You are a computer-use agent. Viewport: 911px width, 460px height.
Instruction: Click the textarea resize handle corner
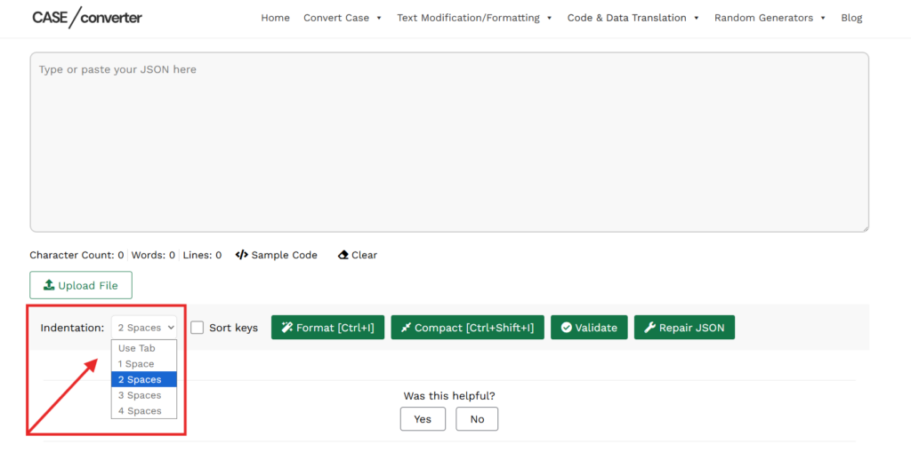865,228
